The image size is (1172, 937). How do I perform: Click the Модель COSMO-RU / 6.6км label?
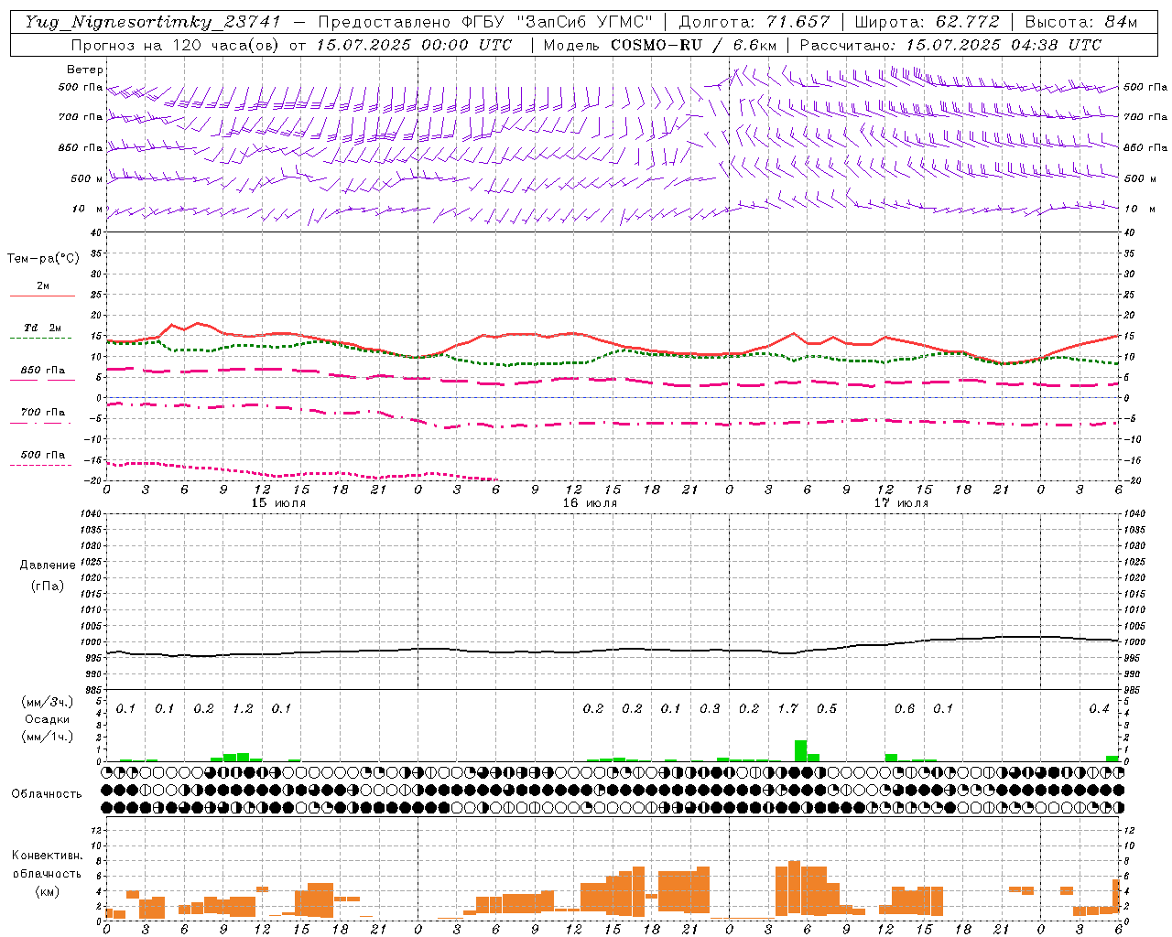(660, 45)
